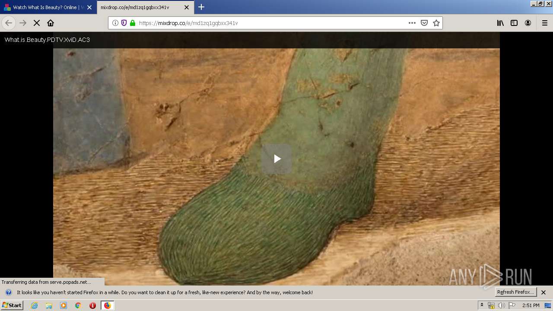This screenshot has width=553, height=311.
Task: Click Show desktop button
Action: pyautogui.click(x=548, y=305)
